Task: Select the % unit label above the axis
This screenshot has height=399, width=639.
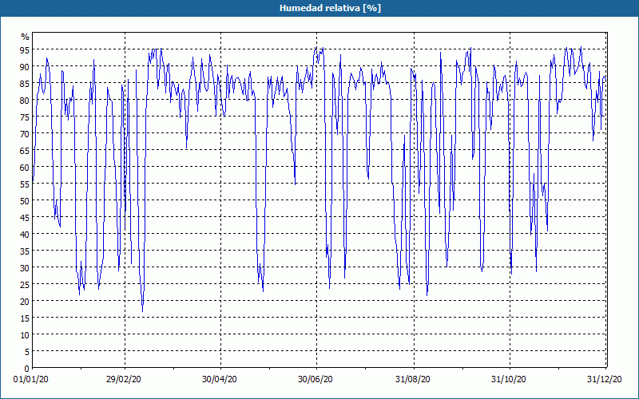Action: pyautogui.click(x=26, y=37)
